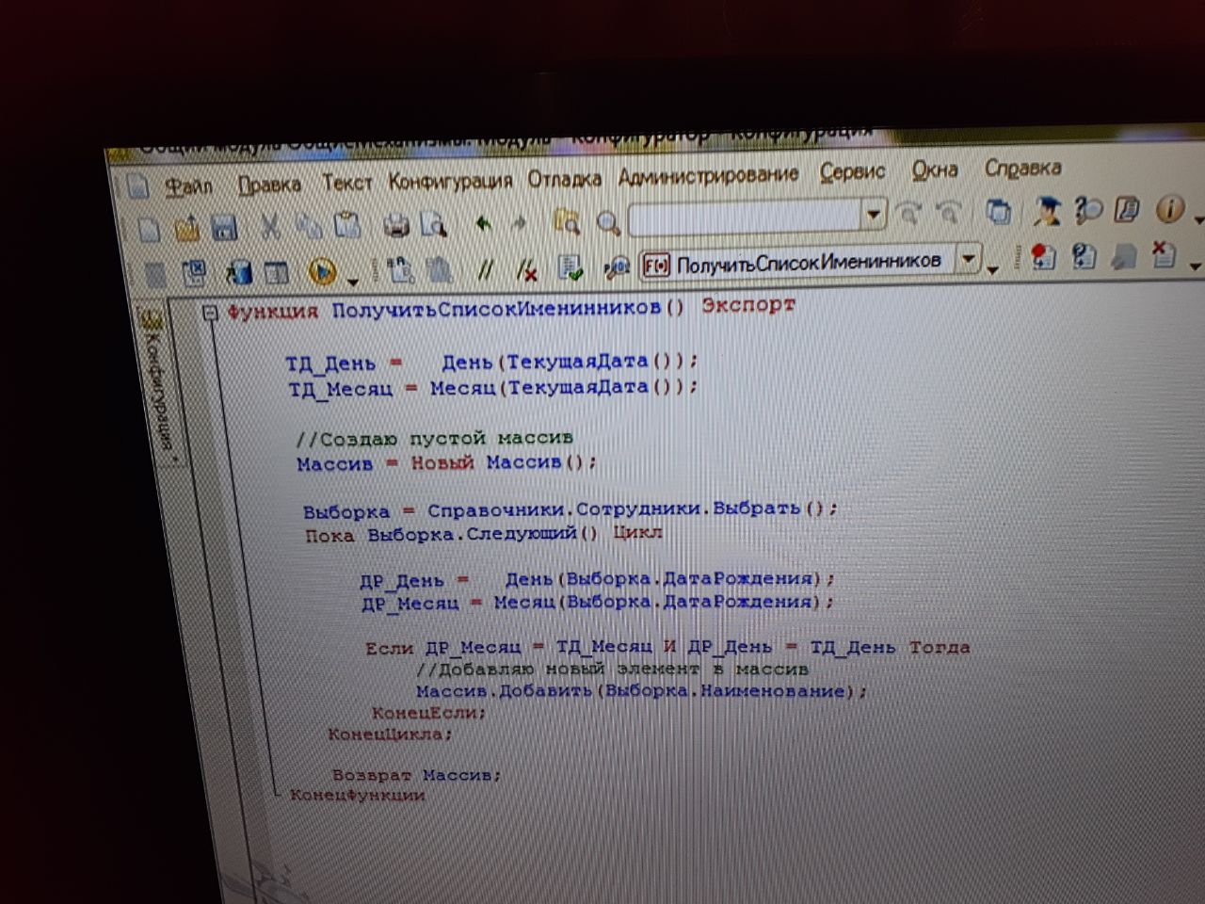
Task: Click the Paste clipboard icon
Action: pyautogui.click(x=347, y=226)
